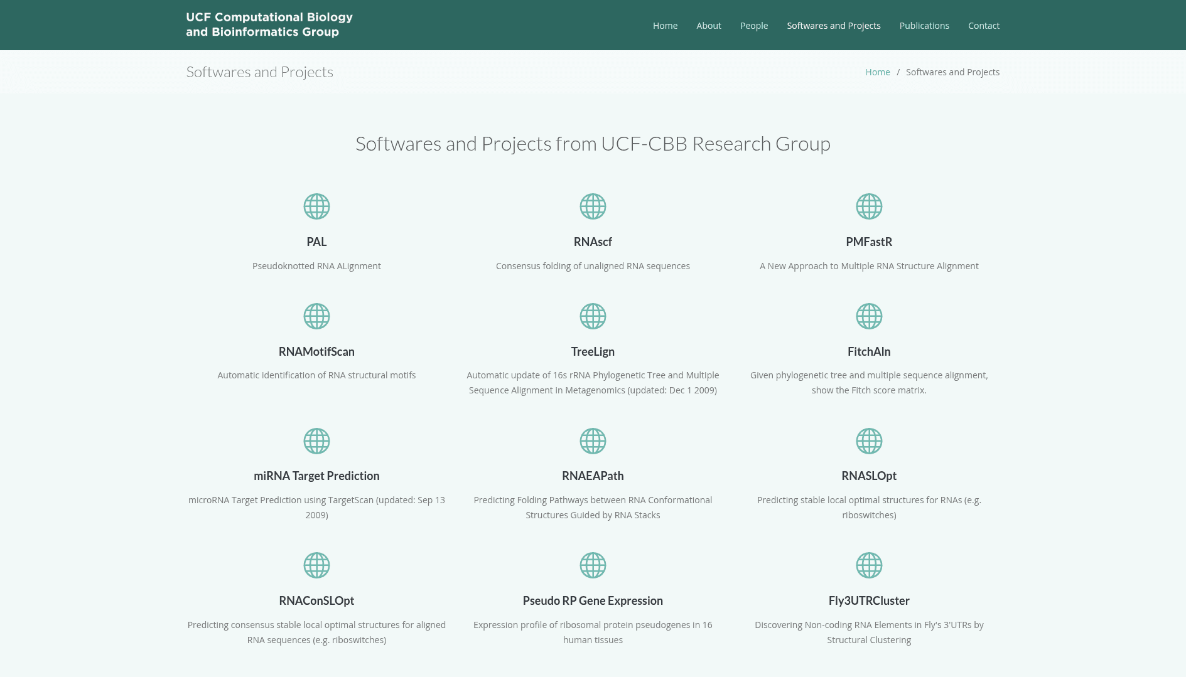Click the UCF Computational Biology group logo

click(269, 25)
